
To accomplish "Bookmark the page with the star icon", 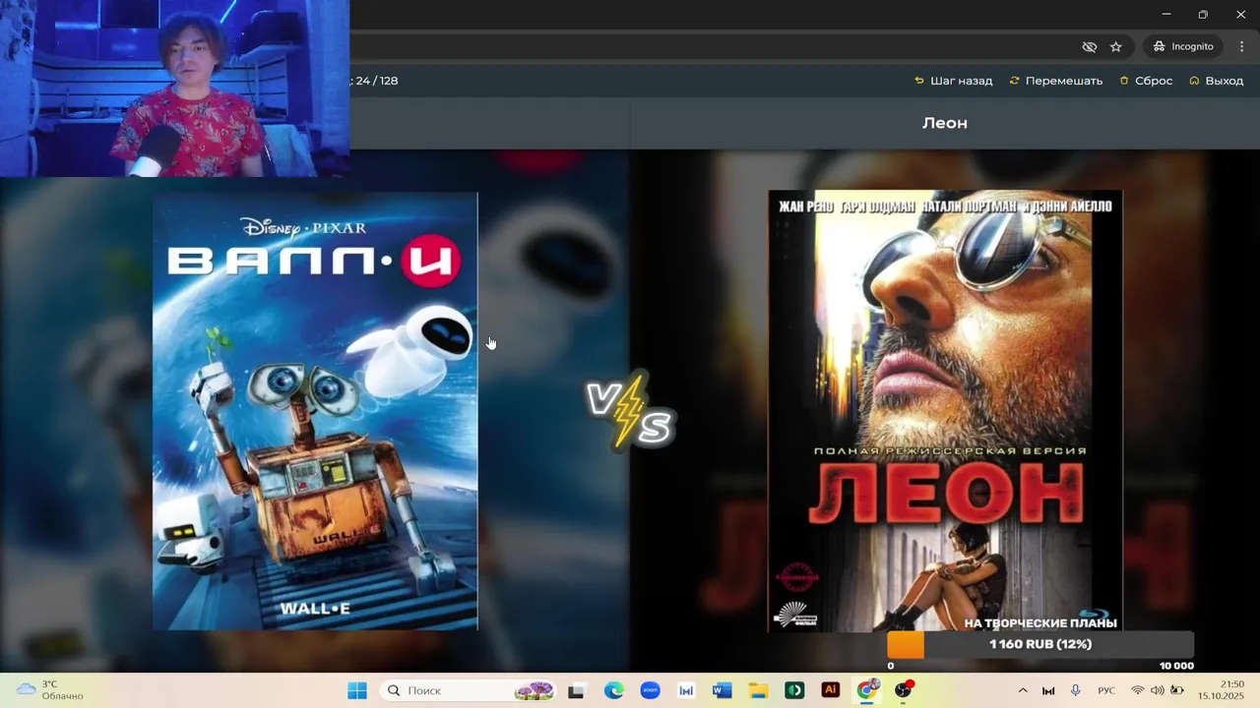I will pyautogui.click(x=1115, y=46).
